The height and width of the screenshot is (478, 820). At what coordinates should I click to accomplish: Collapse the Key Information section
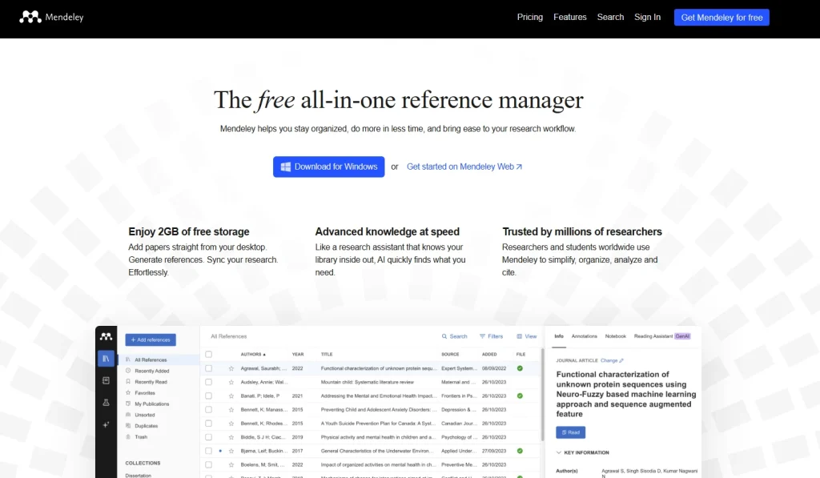(583, 452)
